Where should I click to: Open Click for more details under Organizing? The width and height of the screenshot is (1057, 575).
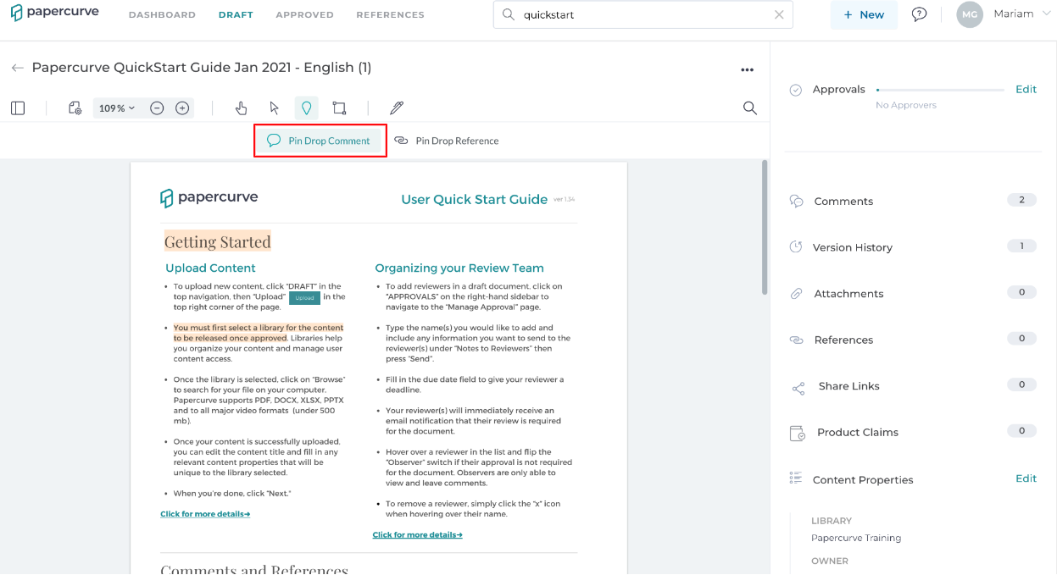point(417,535)
